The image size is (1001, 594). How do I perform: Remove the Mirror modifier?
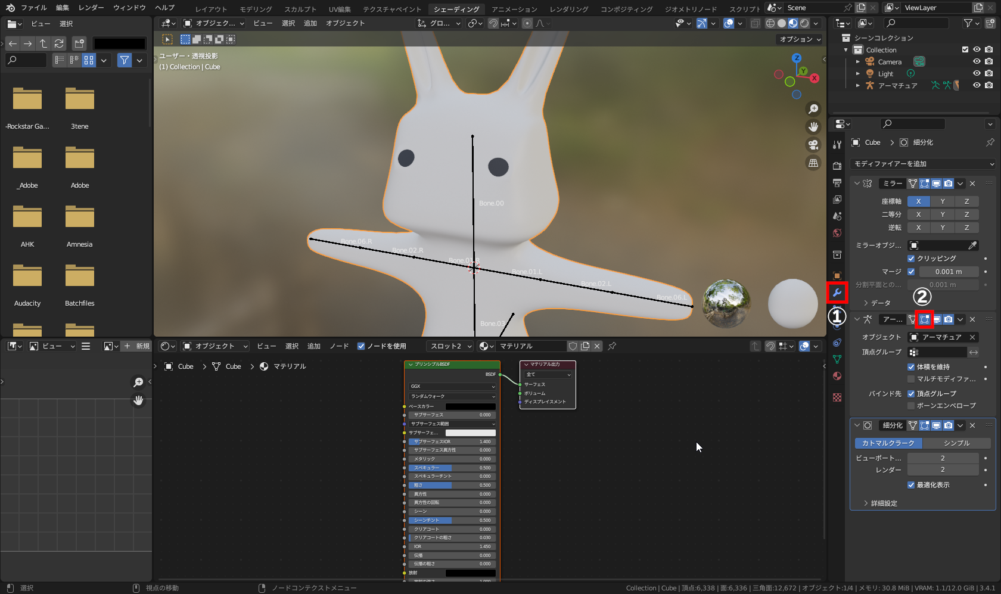pyautogui.click(x=972, y=184)
